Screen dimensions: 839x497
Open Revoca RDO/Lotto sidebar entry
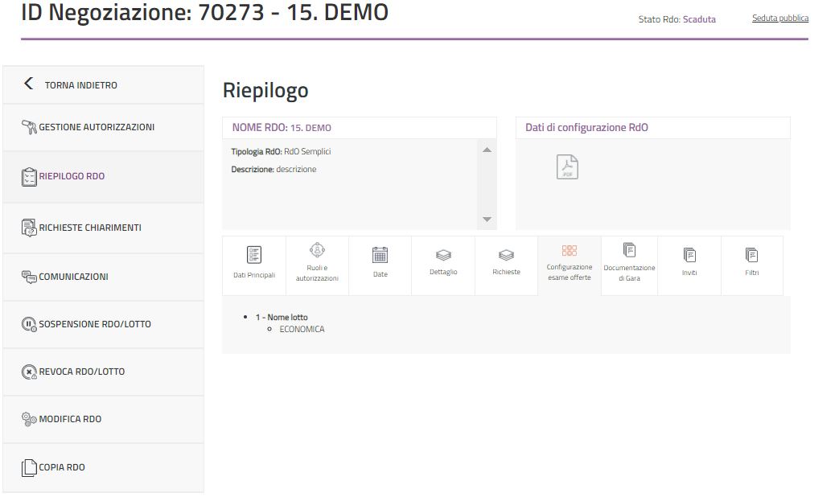(x=81, y=372)
